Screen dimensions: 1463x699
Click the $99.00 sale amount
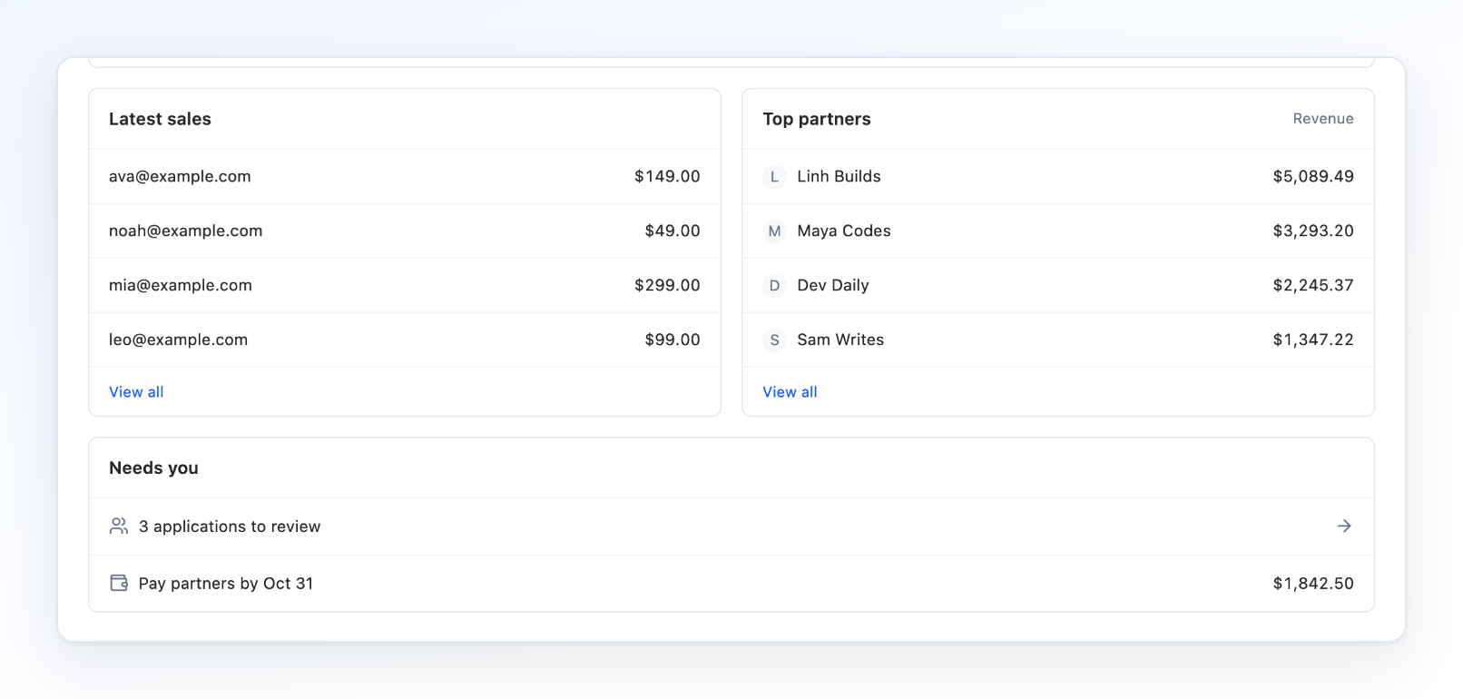(x=673, y=340)
